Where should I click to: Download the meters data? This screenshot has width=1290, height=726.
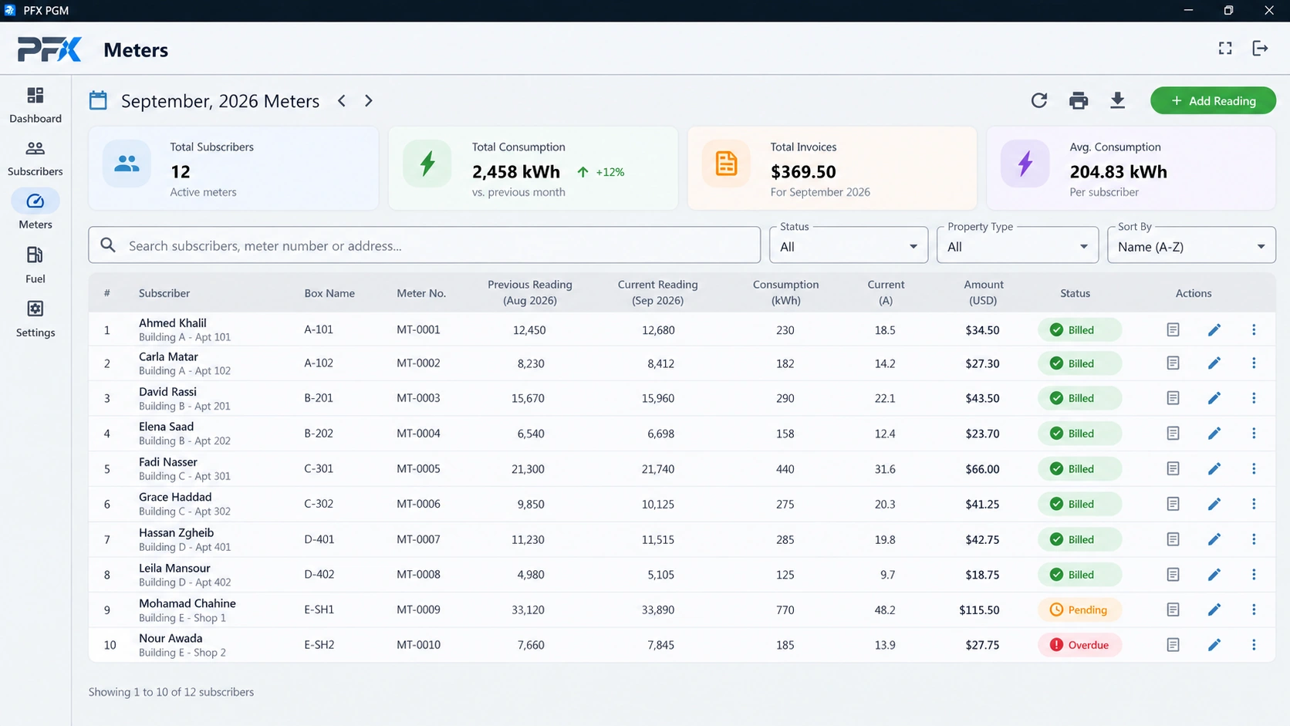tap(1117, 100)
